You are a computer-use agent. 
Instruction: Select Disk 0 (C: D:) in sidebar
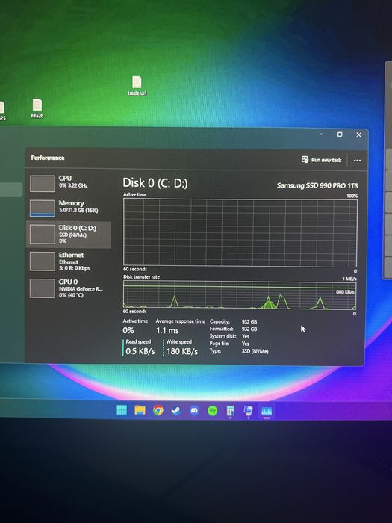pyautogui.click(x=69, y=235)
